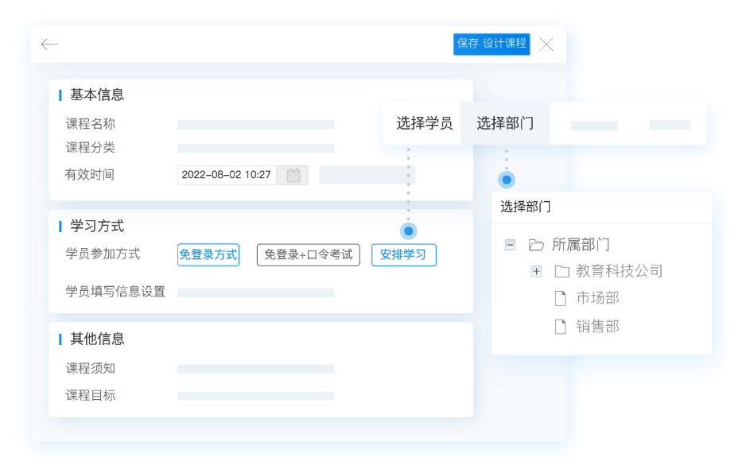Viewport: 750px width, 469px height.
Task: Close the course dialog with X icon
Action: point(546,45)
